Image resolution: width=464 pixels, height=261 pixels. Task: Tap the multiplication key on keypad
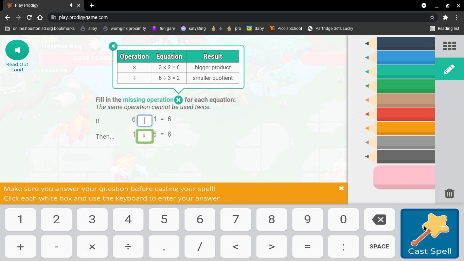coord(92,246)
